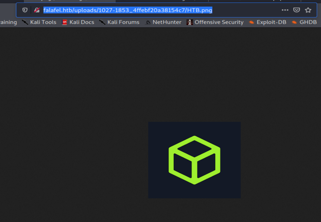The width and height of the screenshot is (321, 222).
Task: Click the Kali Forums dragon favicon
Action: coord(102,22)
